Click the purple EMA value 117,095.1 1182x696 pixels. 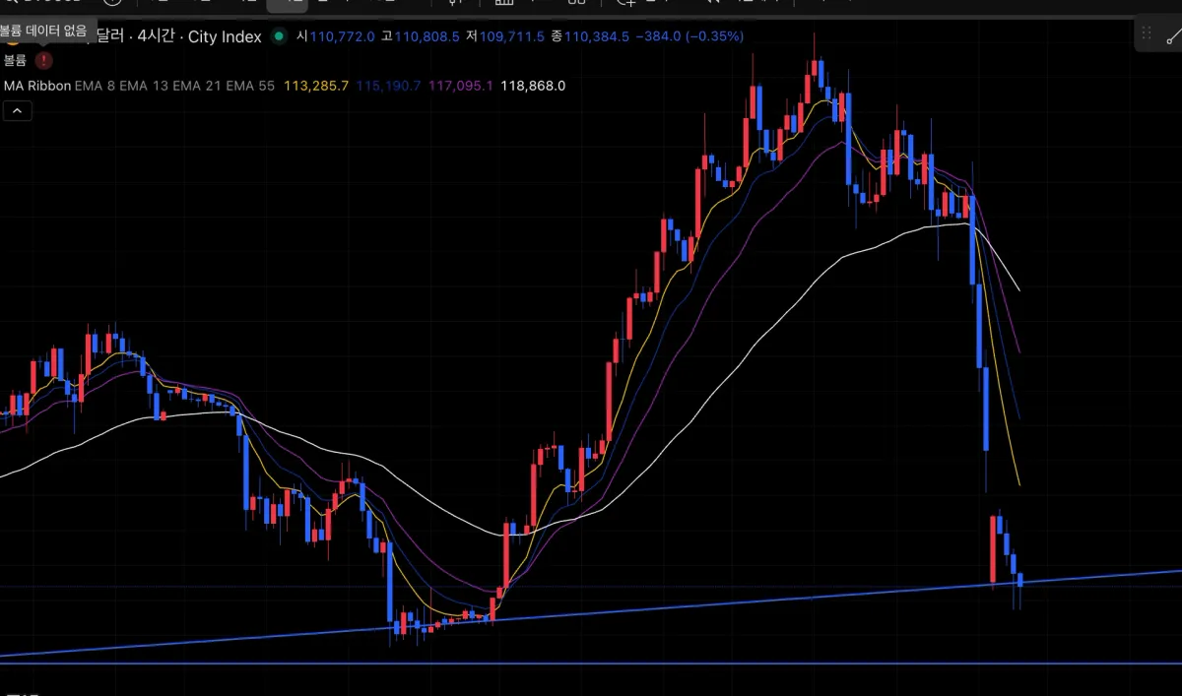click(461, 86)
